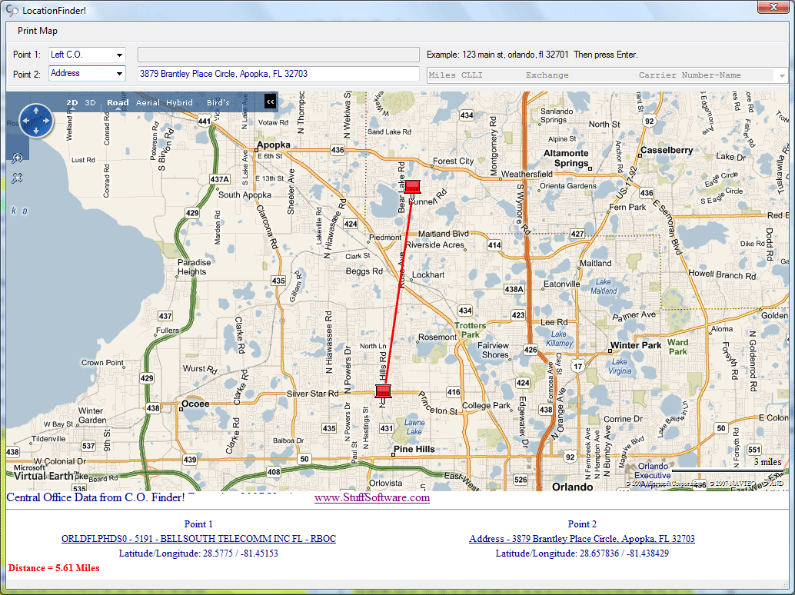Click the route 441 shield on the map
This screenshot has width=795, height=595.
coord(205,121)
